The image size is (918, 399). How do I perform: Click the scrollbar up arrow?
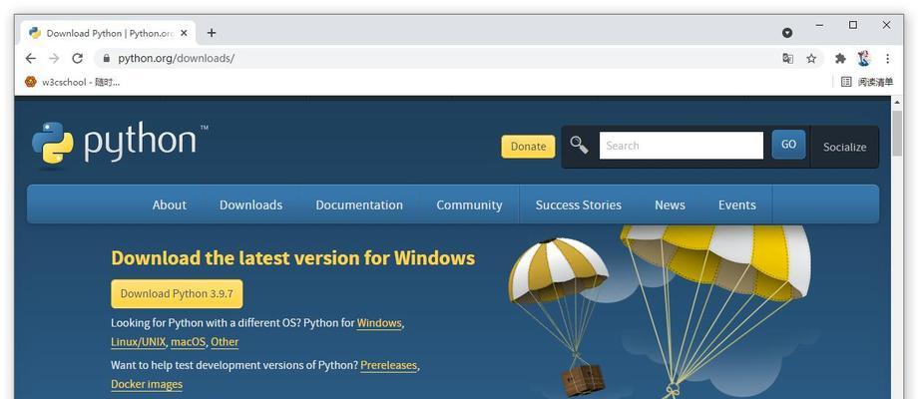[897, 103]
